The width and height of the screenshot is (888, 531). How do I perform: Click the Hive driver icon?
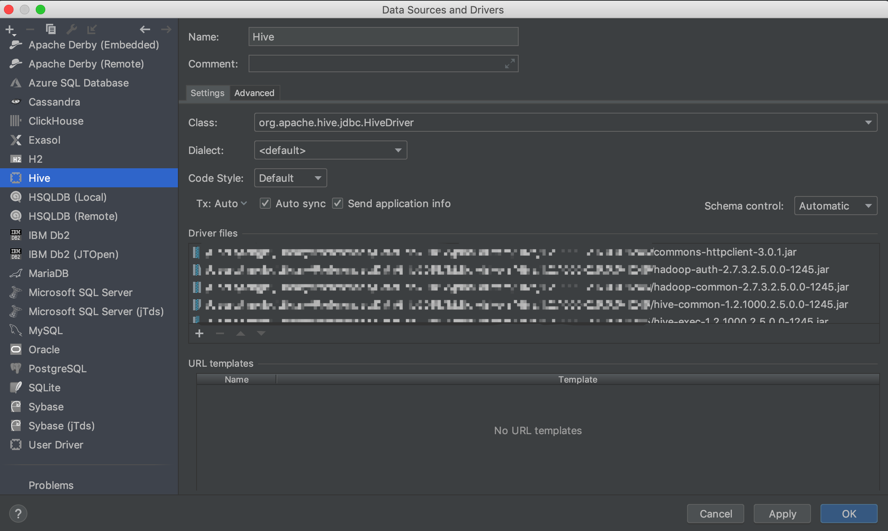pos(16,178)
